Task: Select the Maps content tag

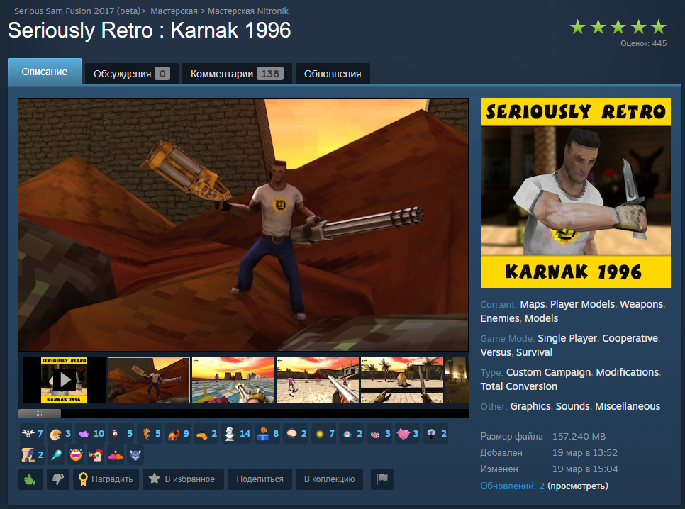Action: 533,304
